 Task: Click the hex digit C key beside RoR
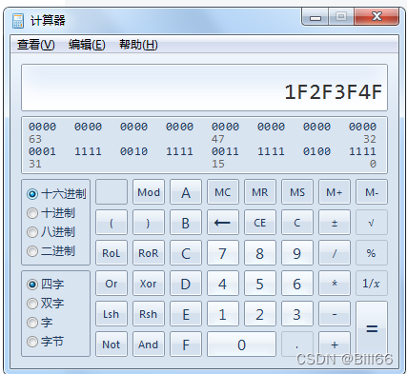[x=186, y=253]
